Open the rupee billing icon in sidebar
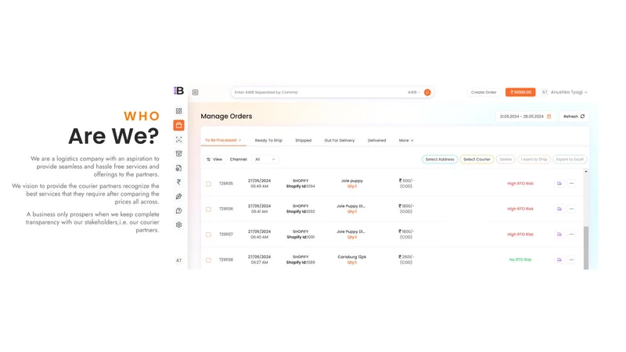This screenshot has width=626, height=352. pyautogui.click(x=179, y=182)
